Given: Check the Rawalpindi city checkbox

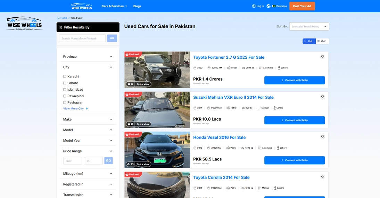Looking at the screenshot, I should click(x=65, y=96).
